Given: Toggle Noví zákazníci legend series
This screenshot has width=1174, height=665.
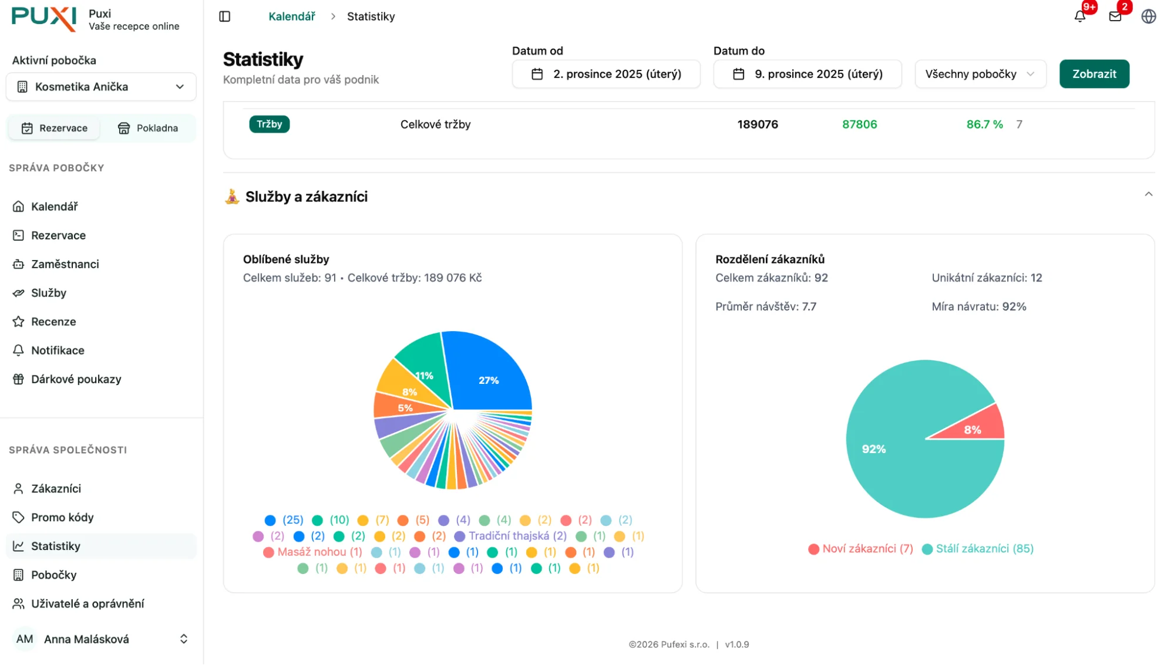Looking at the screenshot, I should pos(860,549).
